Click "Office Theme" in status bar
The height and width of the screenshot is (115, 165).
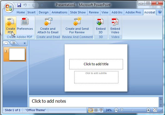tap(36, 110)
